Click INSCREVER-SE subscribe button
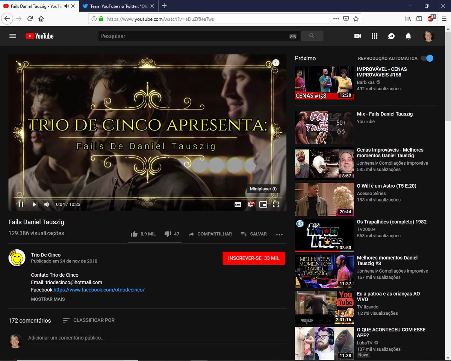This screenshot has height=361, width=451. tap(254, 258)
